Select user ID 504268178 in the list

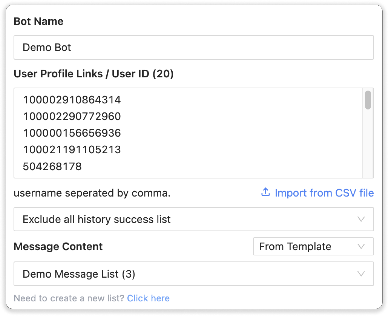tap(52, 166)
